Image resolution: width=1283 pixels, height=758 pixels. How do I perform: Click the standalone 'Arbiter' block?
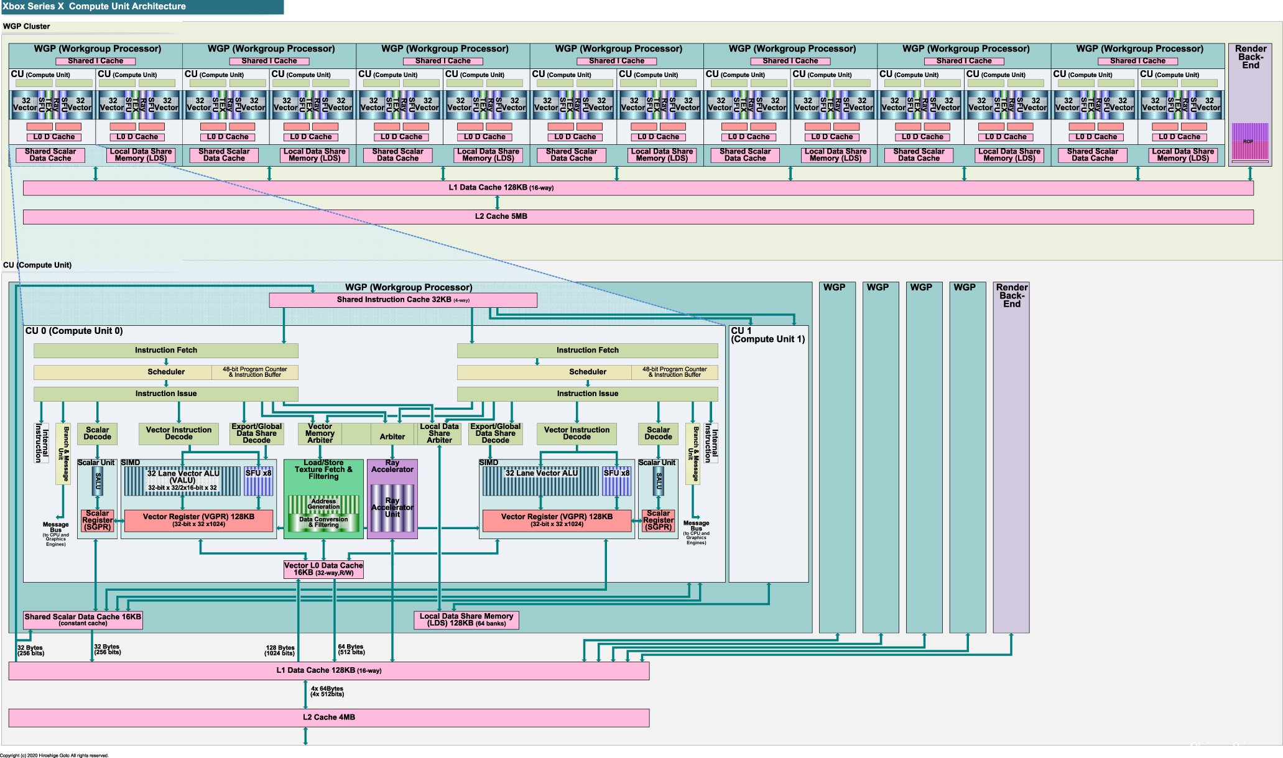[392, 433]
